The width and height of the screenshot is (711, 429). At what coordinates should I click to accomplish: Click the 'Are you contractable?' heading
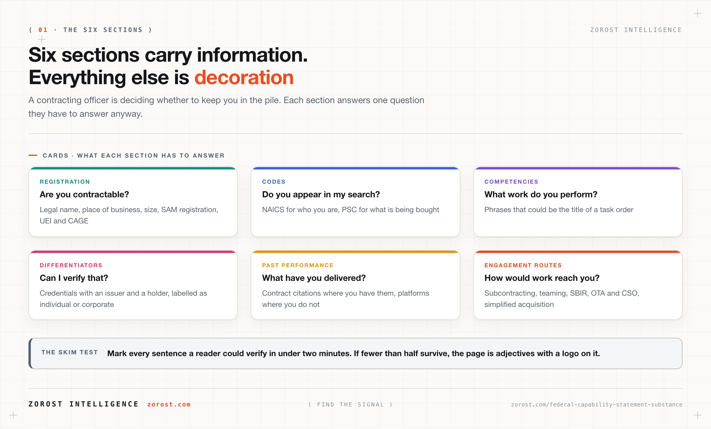tap(84, 194)
